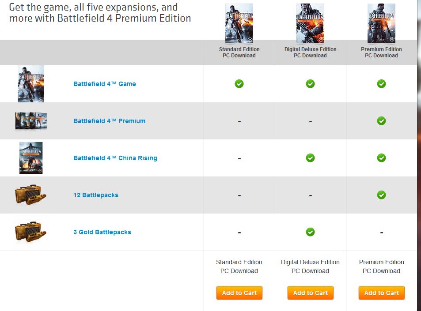Click Premium Edition box art in header
This screenshot has width=421, height=311.
click(x=381, y=23)
